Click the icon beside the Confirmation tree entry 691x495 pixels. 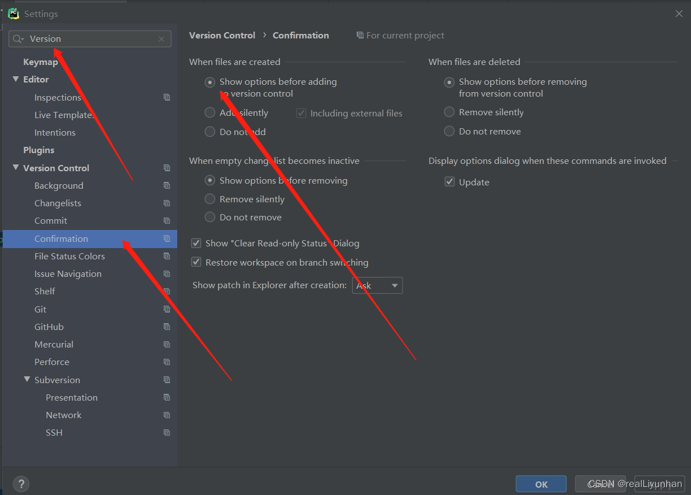click(x=167, y=238)
